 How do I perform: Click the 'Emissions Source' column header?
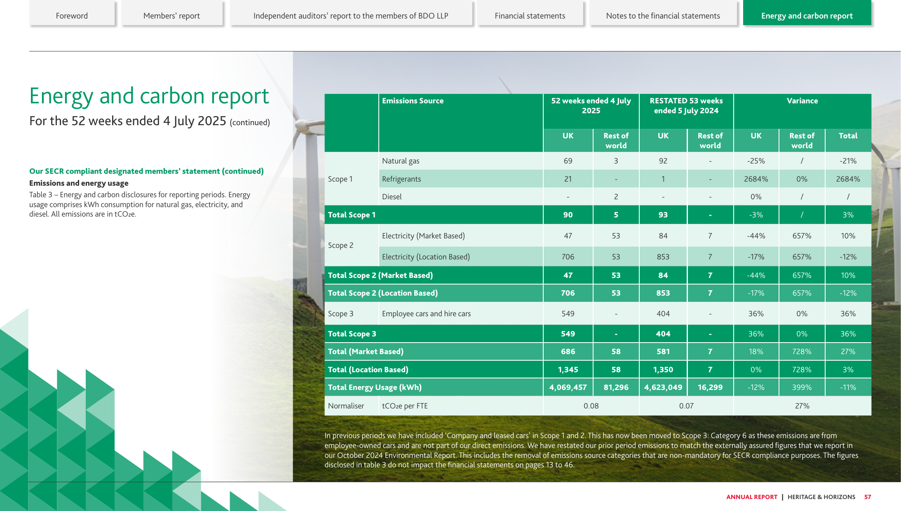pyautogui.click(x=413, y=100)
